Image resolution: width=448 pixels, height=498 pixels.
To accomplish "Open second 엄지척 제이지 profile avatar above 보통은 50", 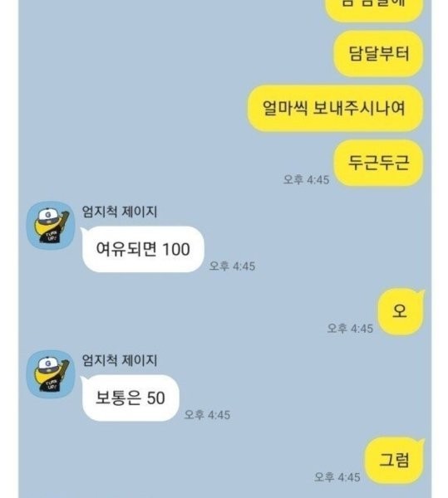I will 51,374.
